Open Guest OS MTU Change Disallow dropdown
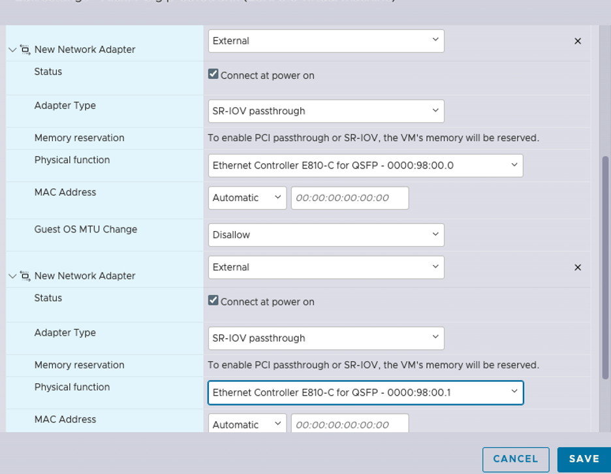Image resolution: width=611 pixels, height=474 pixels. (326, 235)
